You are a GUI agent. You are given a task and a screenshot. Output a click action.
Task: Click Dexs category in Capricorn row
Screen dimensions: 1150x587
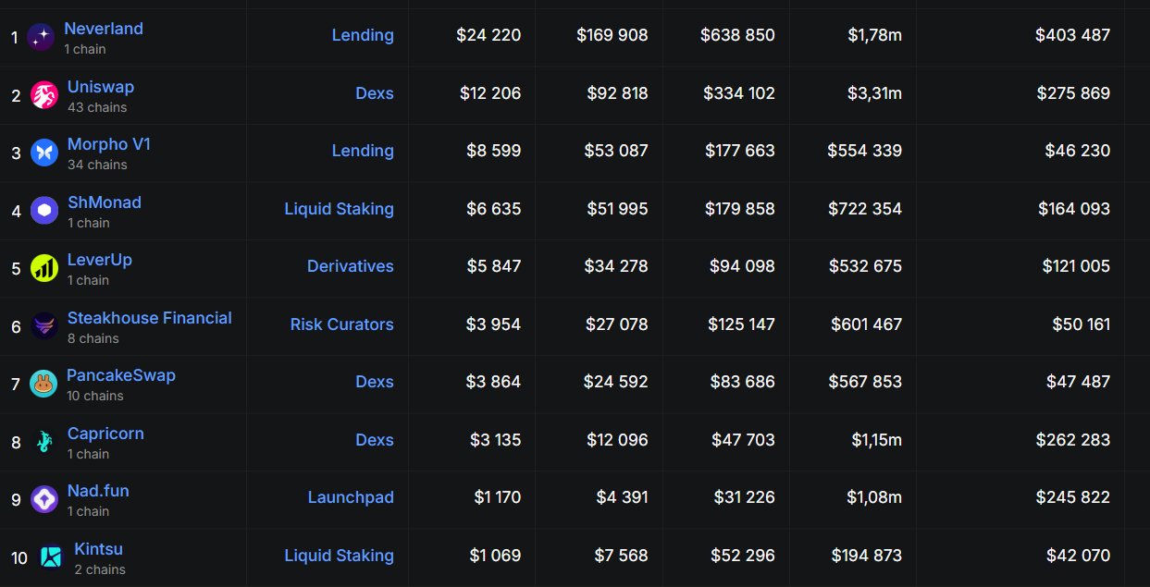coord(375,440)
